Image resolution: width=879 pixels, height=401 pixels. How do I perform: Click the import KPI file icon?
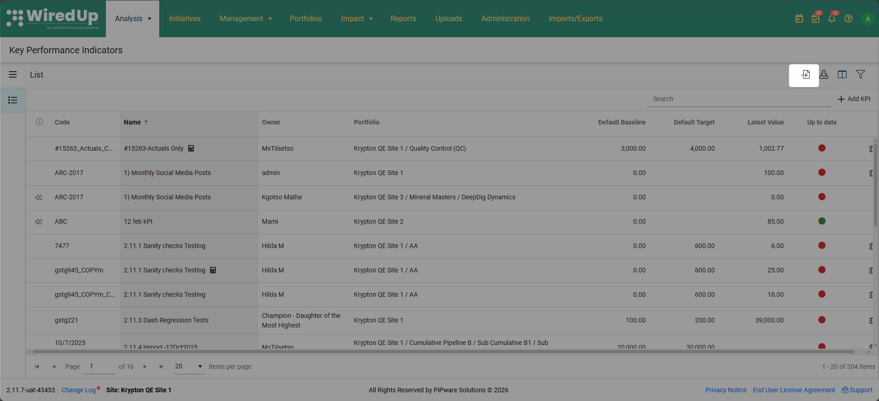(x=805, y=74)
